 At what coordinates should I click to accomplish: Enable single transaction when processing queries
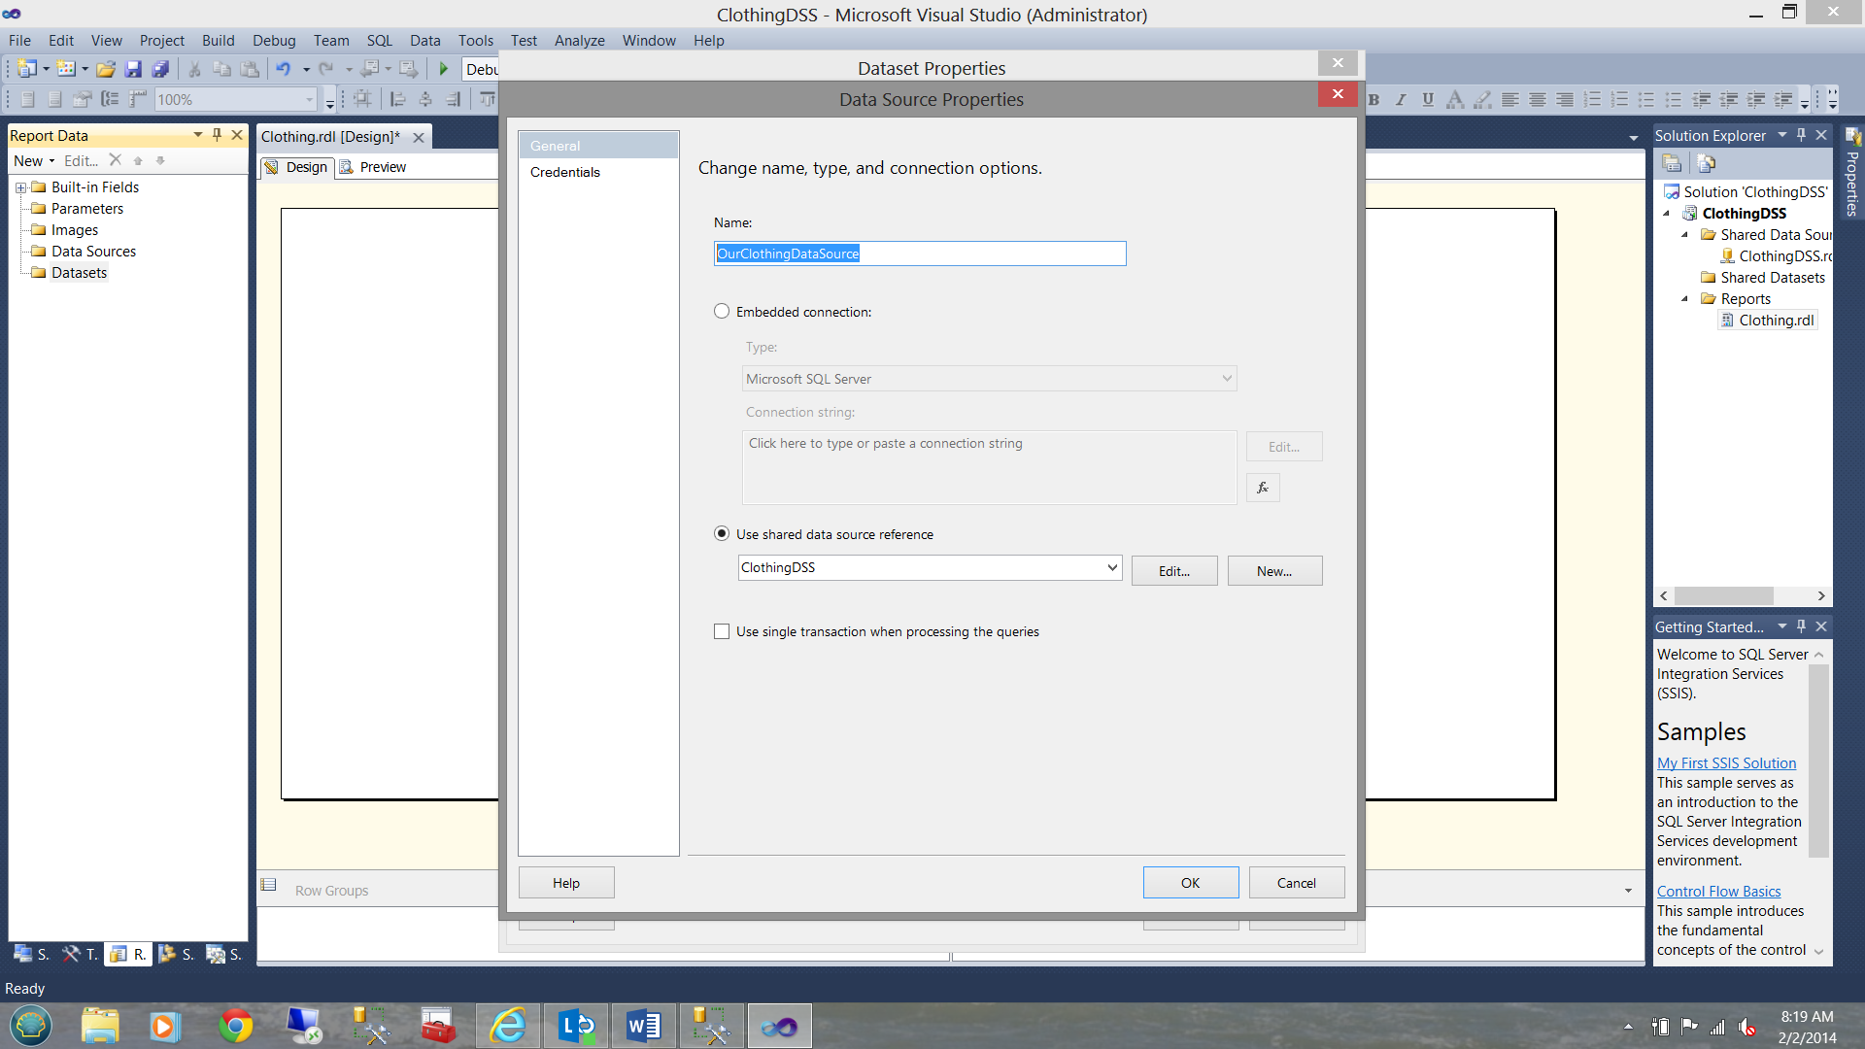pyautogui.click(x=722, y=631)
